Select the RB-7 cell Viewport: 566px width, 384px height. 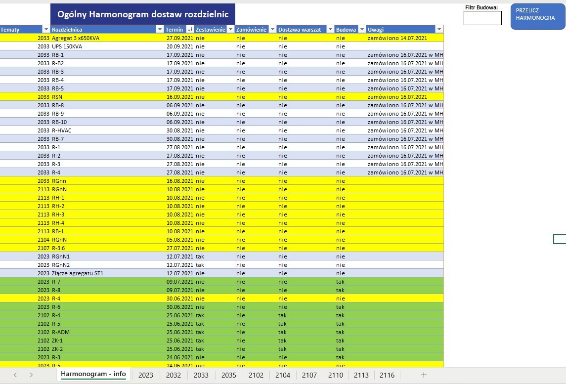107,139
